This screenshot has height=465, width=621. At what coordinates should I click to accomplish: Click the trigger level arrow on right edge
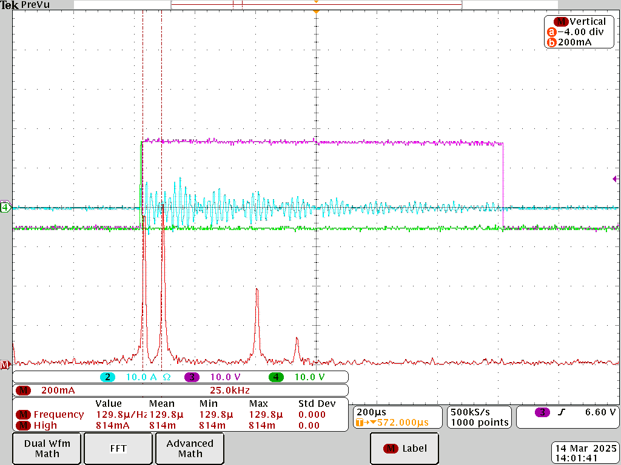coord(616,179)
